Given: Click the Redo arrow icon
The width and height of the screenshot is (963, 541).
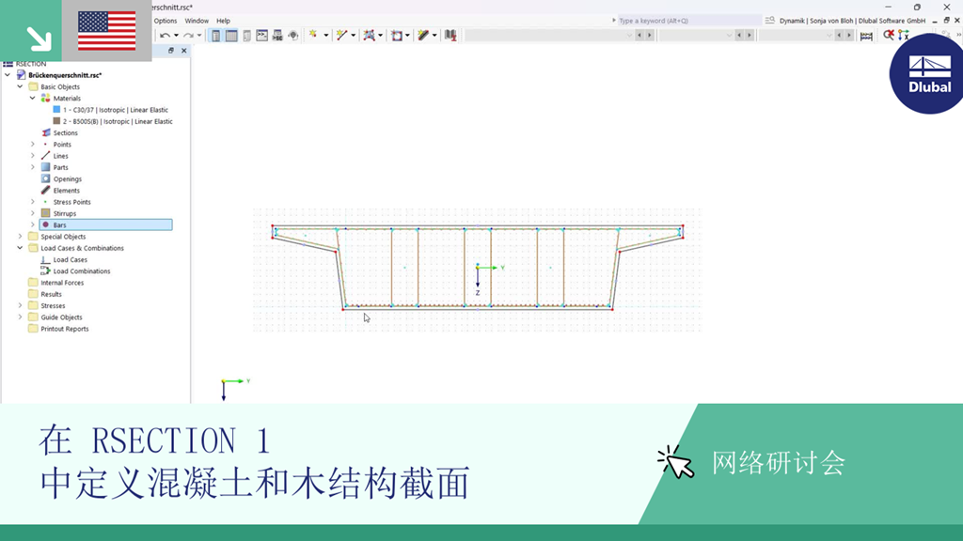Looking at the screenshot, I should click(188, 36).
